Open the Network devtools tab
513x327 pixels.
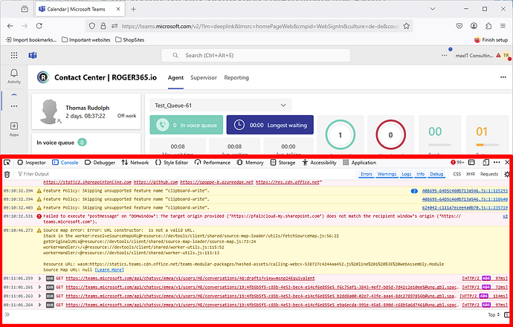click(135, 163)
